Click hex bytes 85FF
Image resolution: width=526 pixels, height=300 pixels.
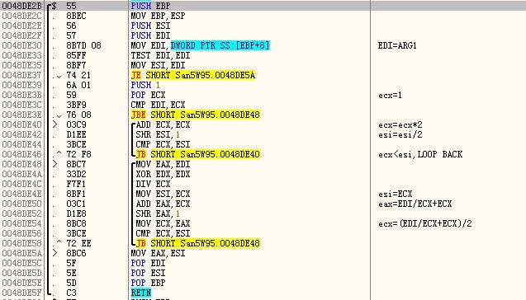pyautogui.click(x=76, y=55)
